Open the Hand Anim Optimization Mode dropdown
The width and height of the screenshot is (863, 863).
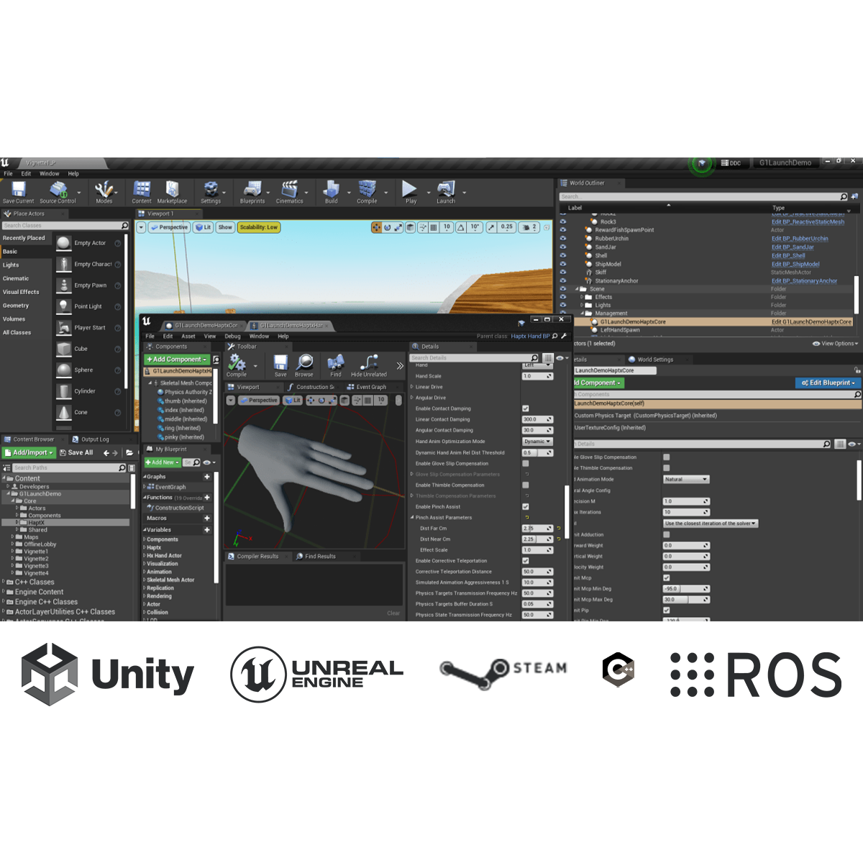coord(537,442)
